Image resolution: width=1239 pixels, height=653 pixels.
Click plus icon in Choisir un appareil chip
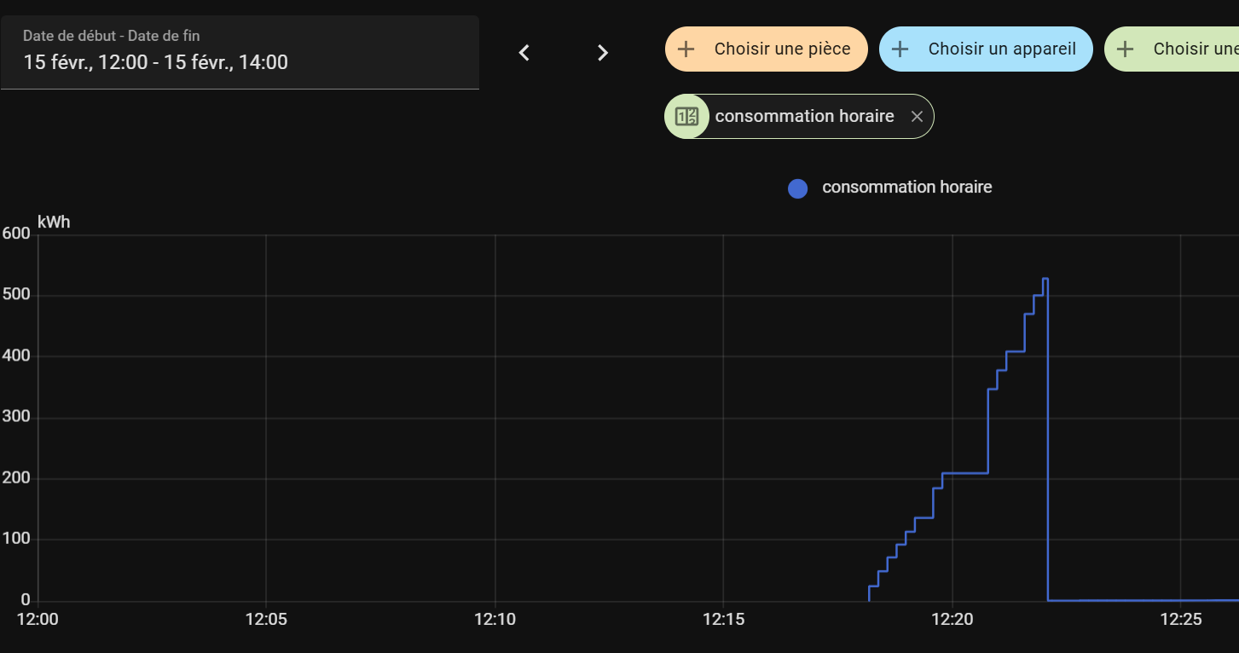[900, 49]
